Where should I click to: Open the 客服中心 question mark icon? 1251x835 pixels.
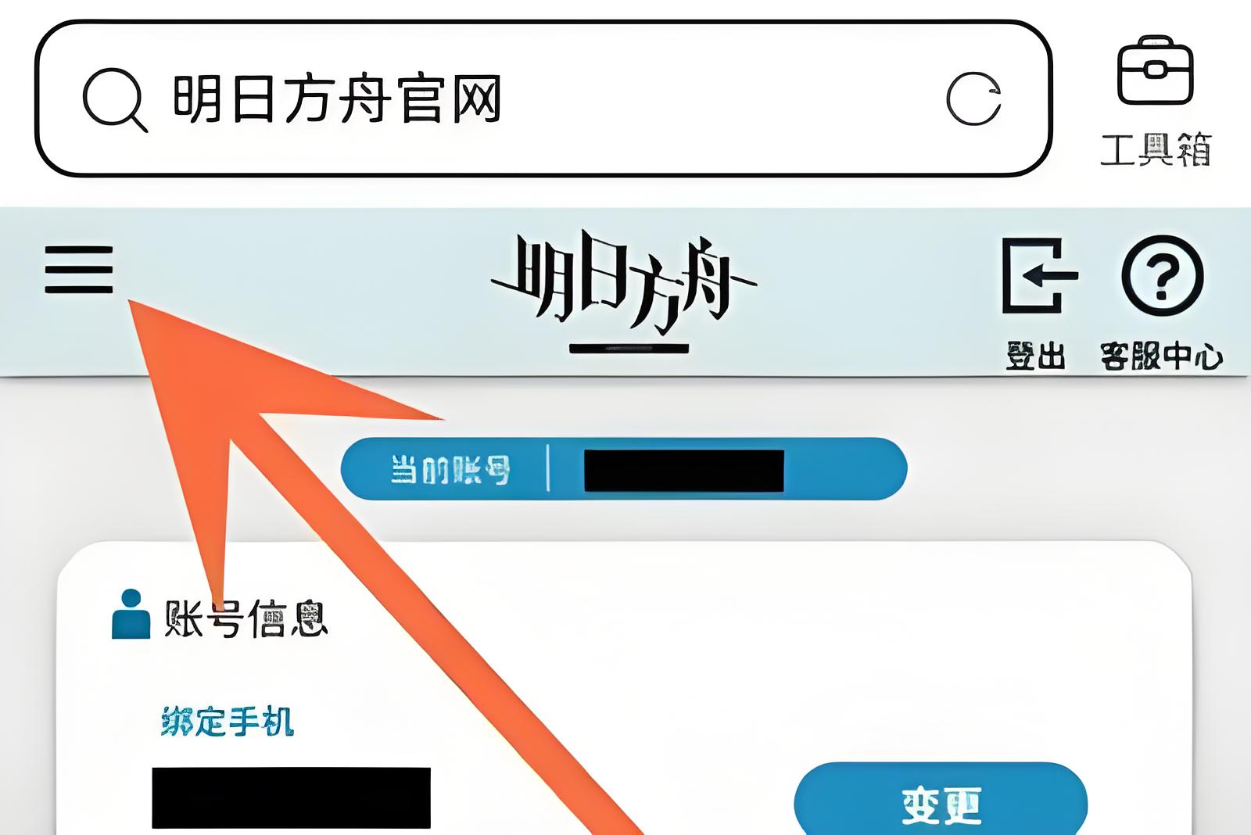[1163, 276]
